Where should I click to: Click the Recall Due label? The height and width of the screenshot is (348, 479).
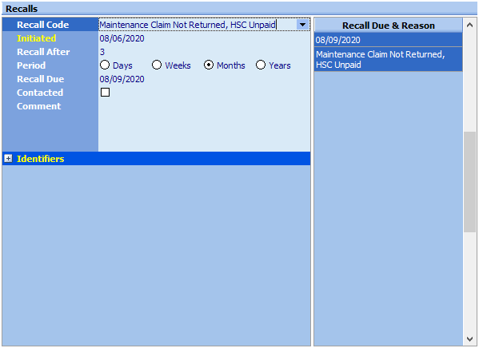point(40,79)
